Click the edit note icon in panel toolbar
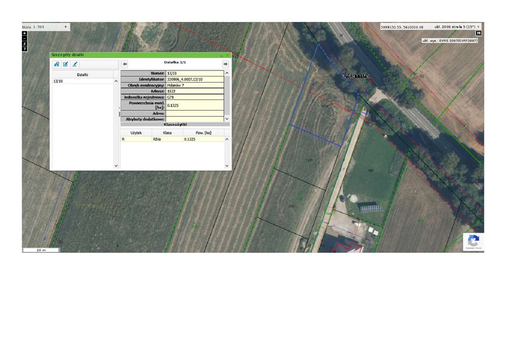Image resolution: width=512 pixels, height=362 pixels. coord(66,64)
